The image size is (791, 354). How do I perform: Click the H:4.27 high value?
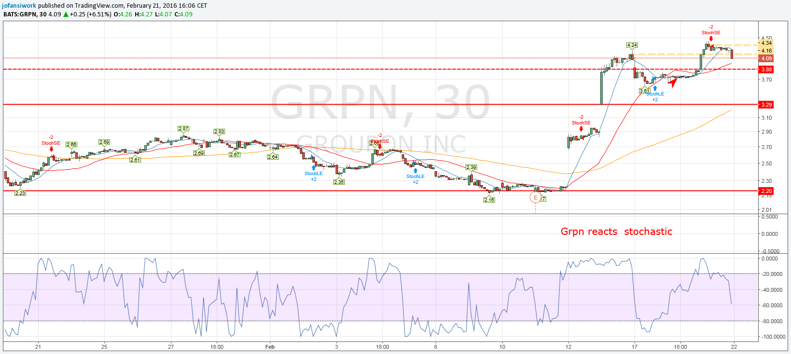[143, 14]
